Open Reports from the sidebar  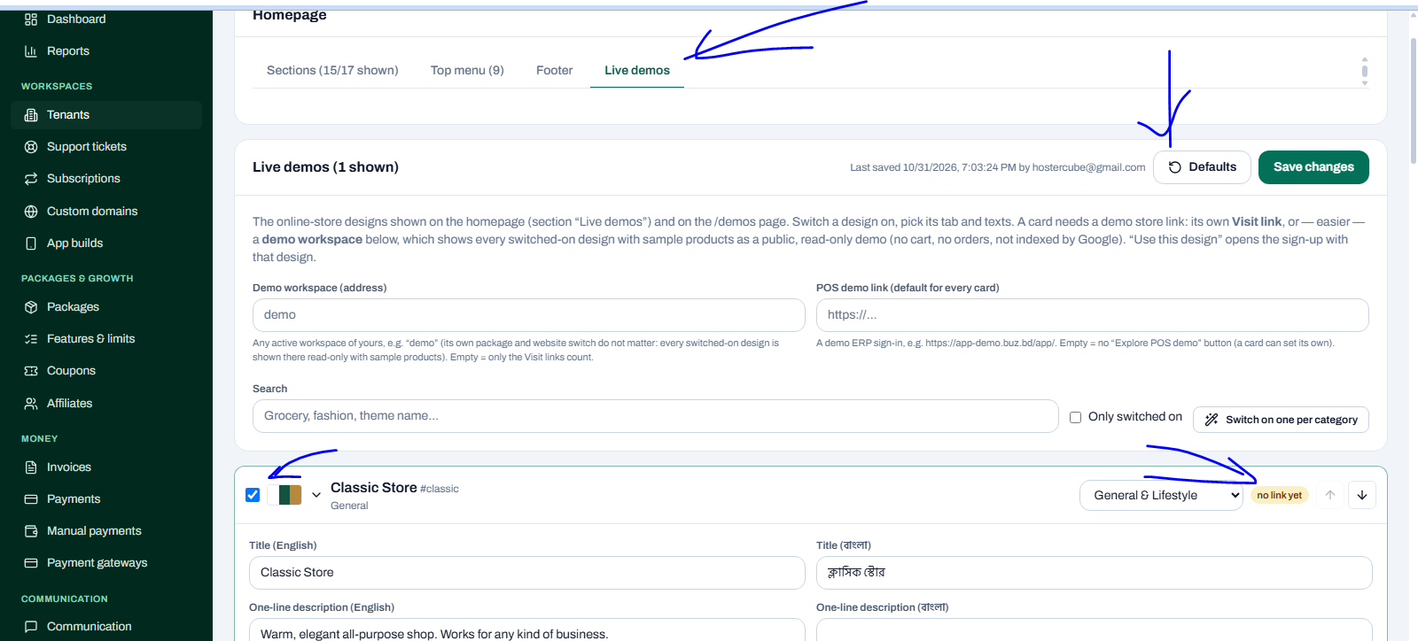tap(106, 50)
